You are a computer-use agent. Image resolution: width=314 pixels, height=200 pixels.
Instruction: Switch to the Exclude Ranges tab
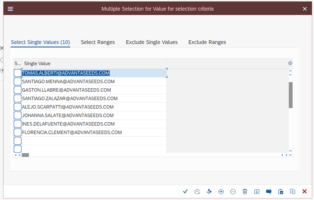(x=207, y=42)
